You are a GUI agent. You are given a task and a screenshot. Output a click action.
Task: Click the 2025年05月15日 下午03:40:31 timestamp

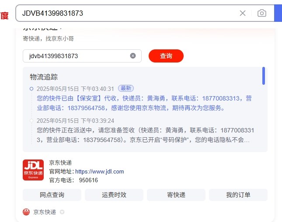point(75,89)
